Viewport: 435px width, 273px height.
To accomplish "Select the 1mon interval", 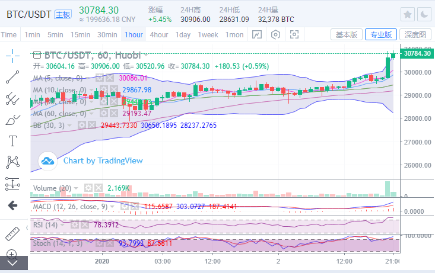I will (x=234, y=34).
